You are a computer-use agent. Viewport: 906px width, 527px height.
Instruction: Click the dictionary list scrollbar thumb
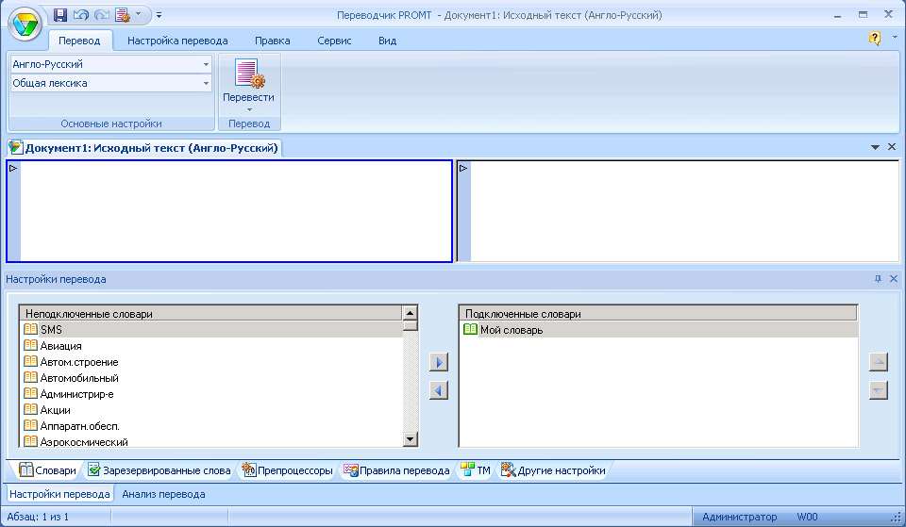click(410, 325)
